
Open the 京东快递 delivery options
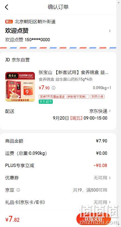coord(100,111)
